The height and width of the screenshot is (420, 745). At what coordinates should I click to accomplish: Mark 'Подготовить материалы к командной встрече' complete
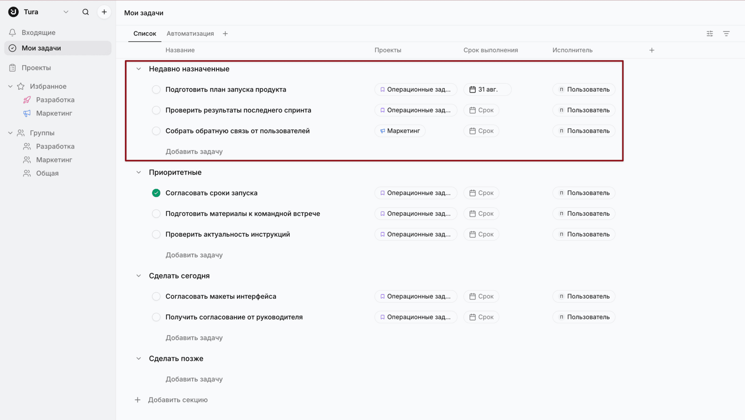(x=156, y=214)
